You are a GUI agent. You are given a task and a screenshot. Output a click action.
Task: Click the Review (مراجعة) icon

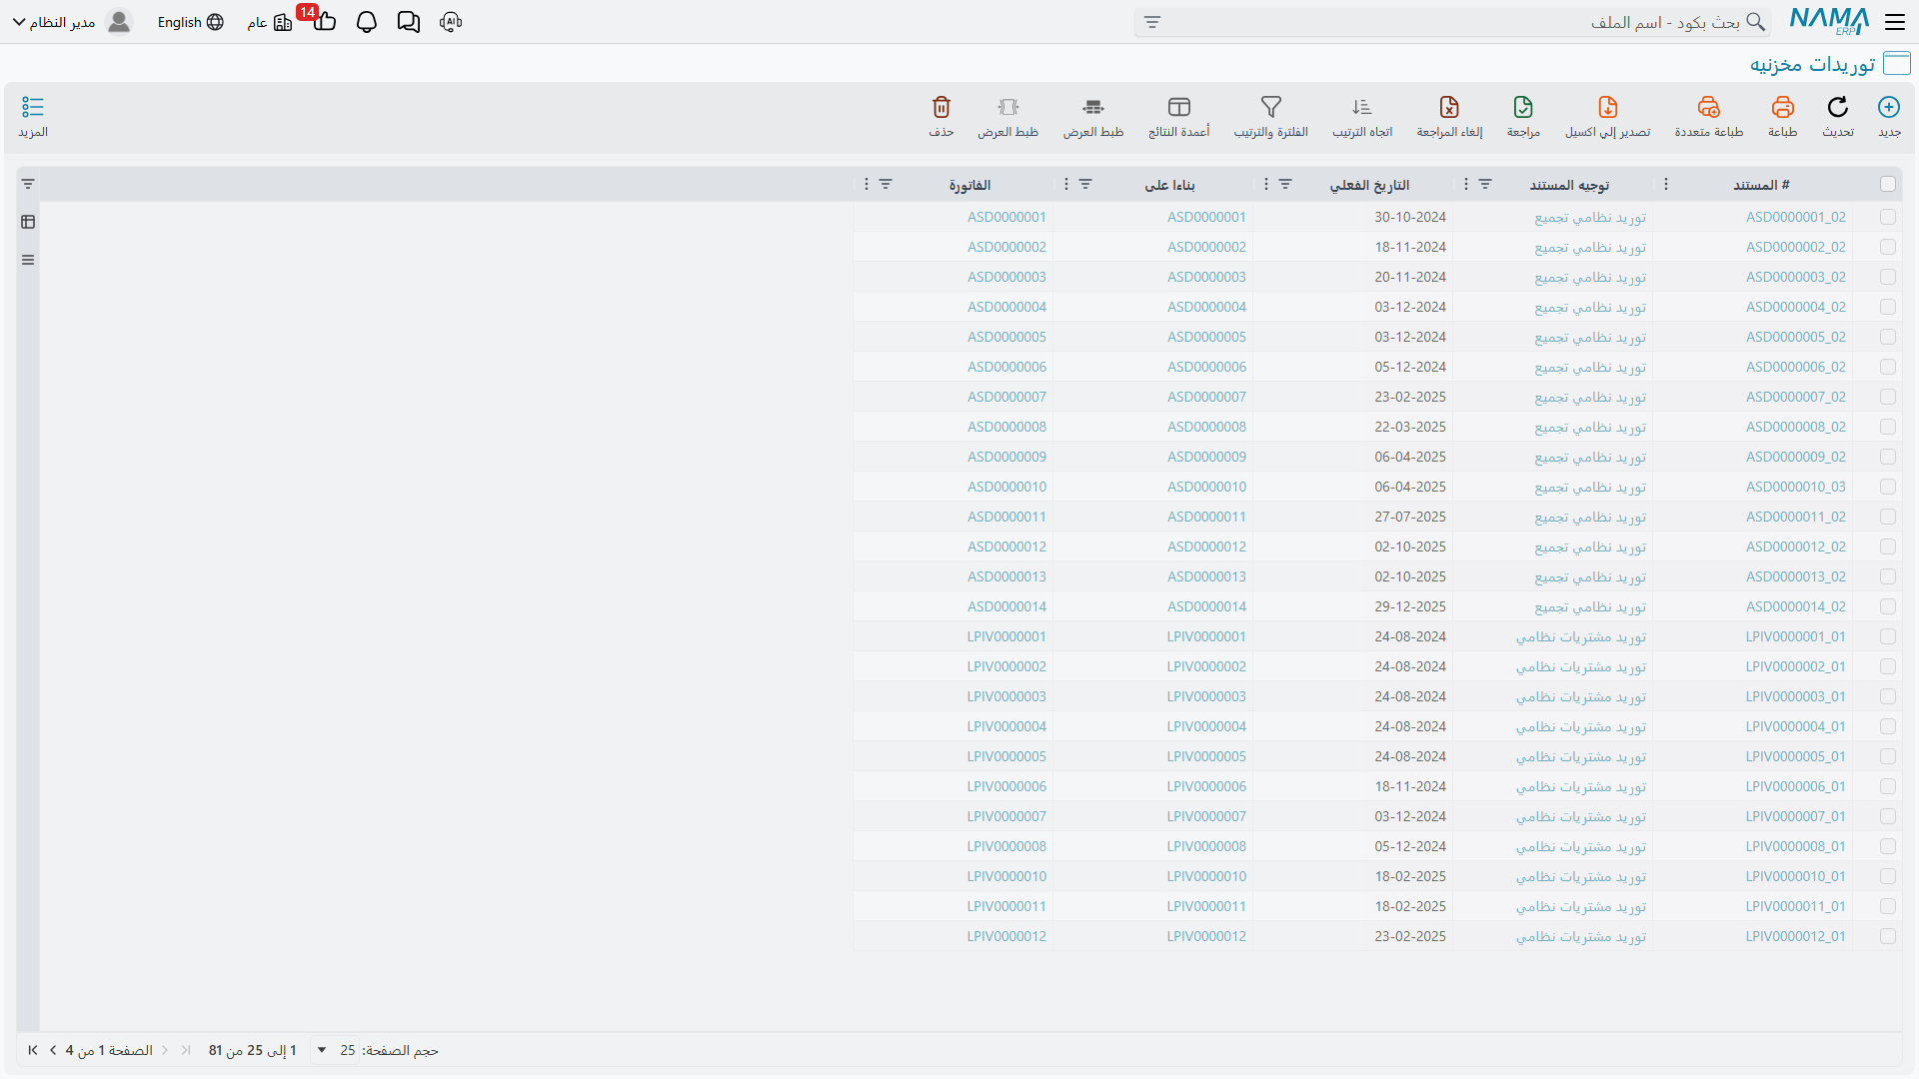pyautogui.click(x=1523, y=107)
